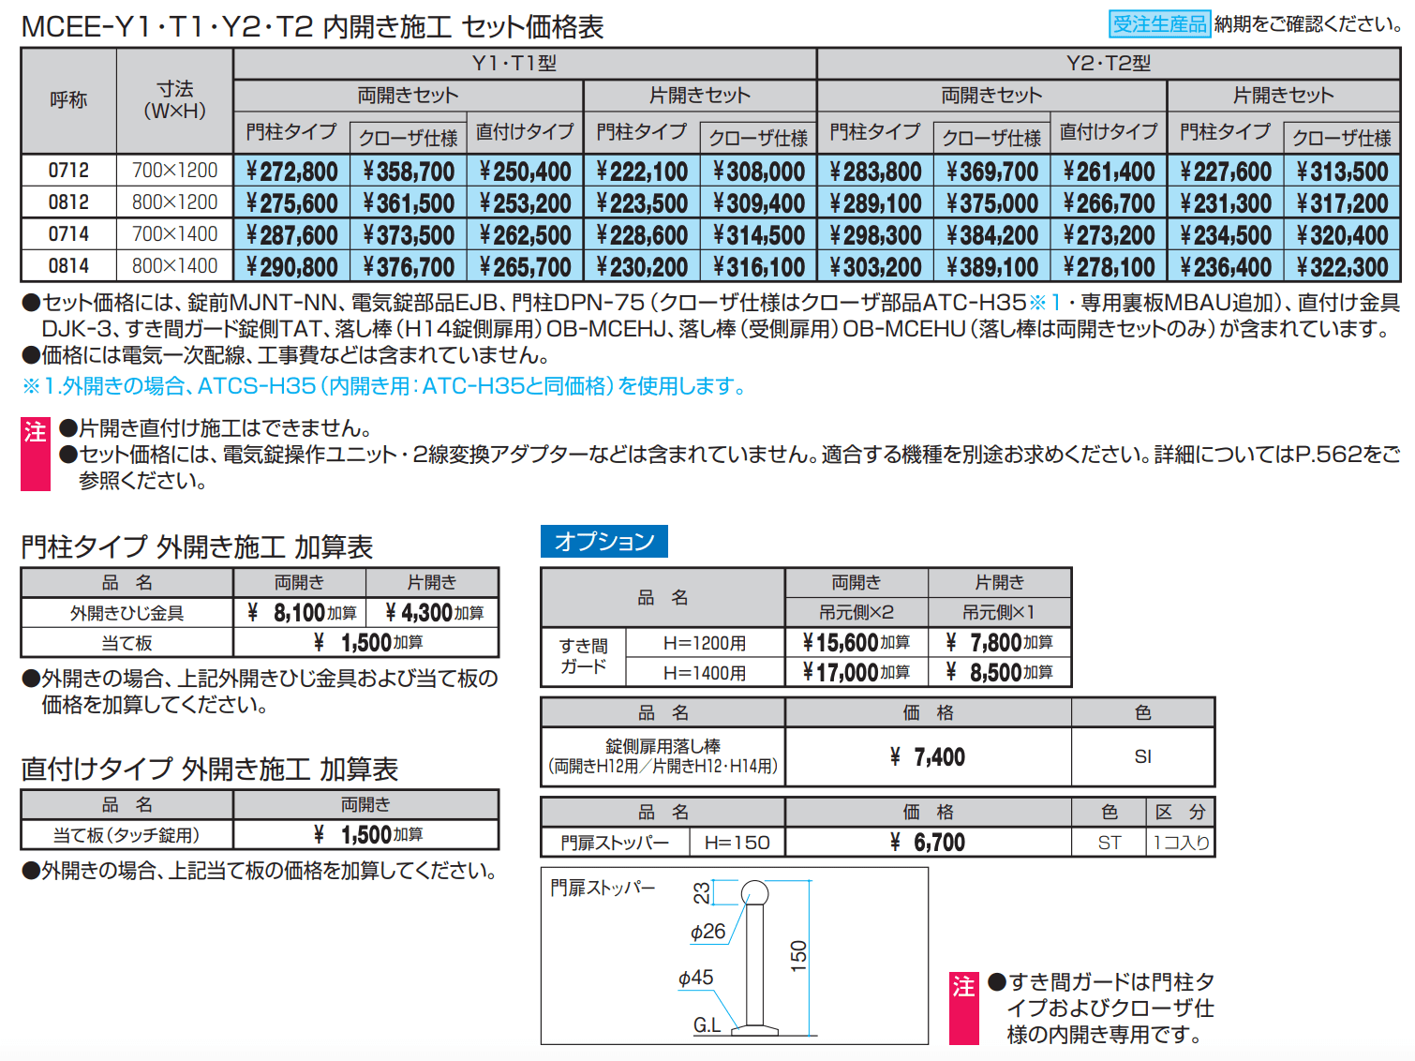Select the ¥15,600加算 option price

point(856,642)
